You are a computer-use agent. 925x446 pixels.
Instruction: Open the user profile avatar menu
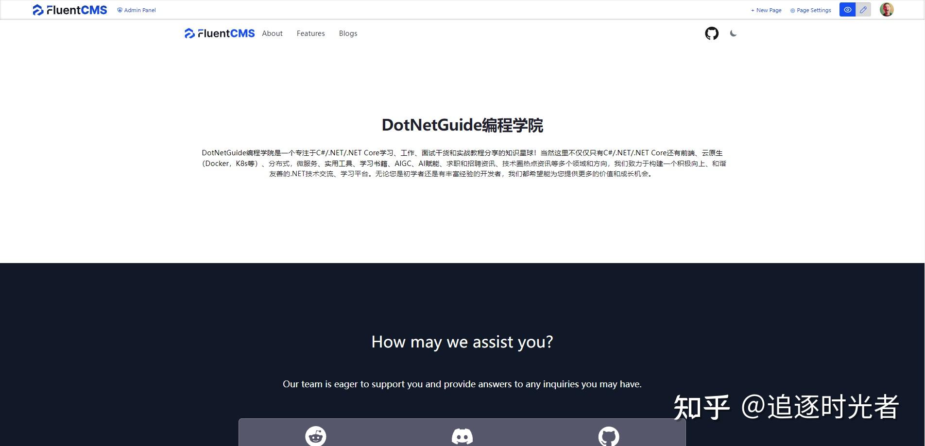coord(887,10)
